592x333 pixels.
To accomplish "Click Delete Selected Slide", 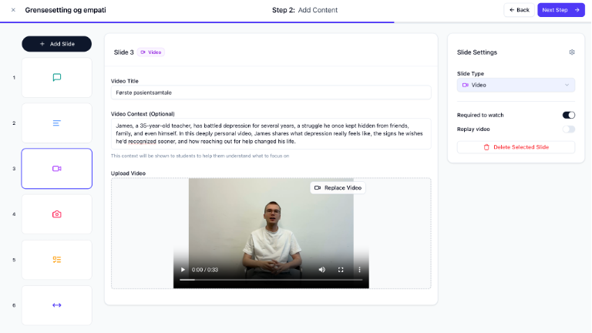I will (x=516, y=146).
